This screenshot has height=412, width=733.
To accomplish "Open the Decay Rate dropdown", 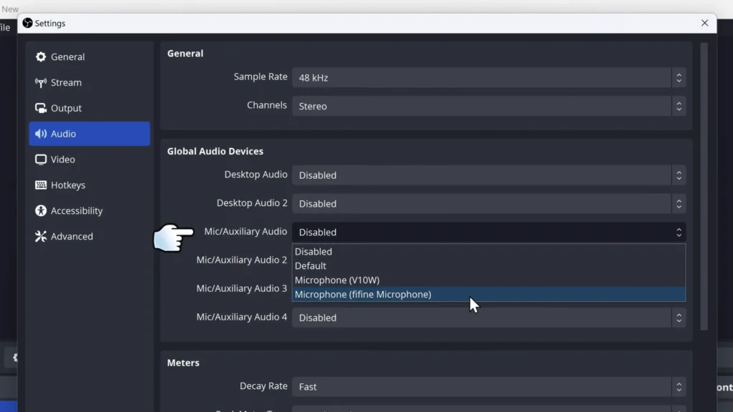I will pyautogui.click(x=489, y=387).
